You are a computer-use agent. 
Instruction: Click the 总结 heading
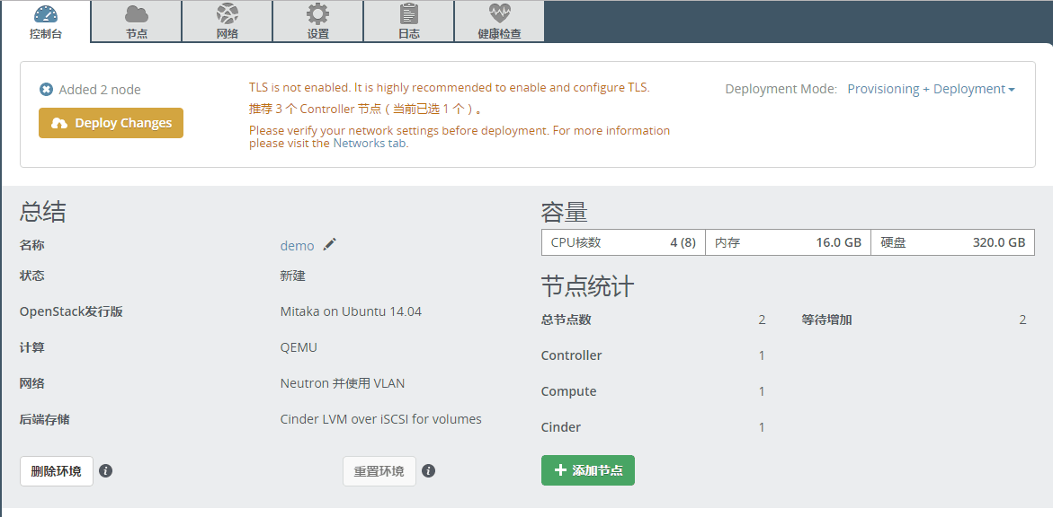pos(43,212)
